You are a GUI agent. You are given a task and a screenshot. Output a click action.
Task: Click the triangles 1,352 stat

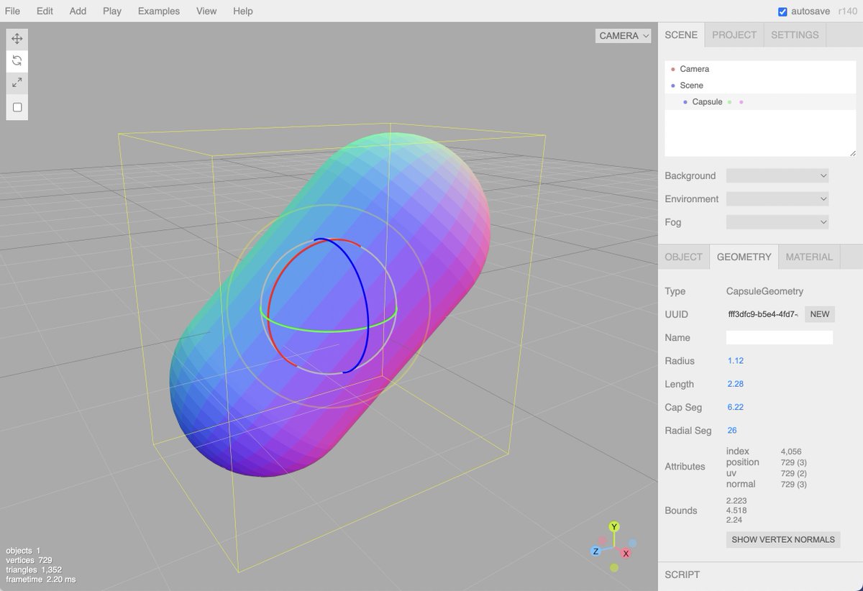coord(33,570)
